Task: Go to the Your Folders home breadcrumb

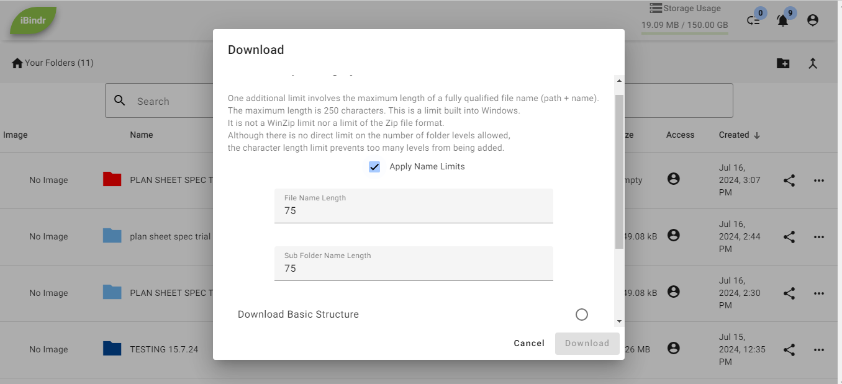Action: pyautogui.click(x=52, y=63)
